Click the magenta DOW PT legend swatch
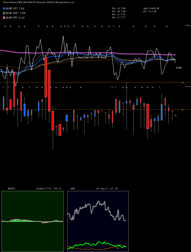 (4, 18)
